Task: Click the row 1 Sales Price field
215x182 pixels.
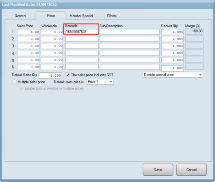Action: click(28, 32)
